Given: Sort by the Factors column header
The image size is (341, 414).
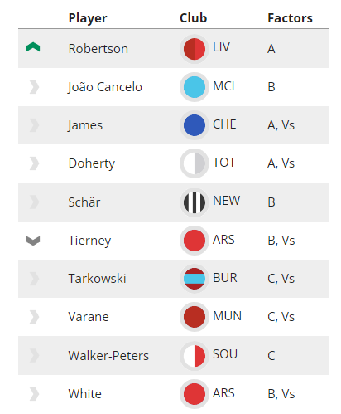Looking at the screenshot, I should coord(290,18).
